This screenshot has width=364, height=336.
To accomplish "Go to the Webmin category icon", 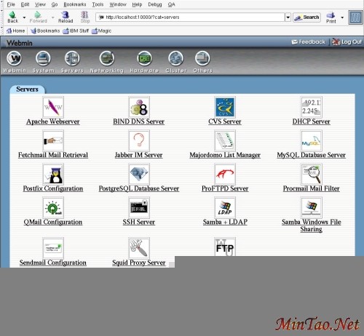I will point(15,58).
